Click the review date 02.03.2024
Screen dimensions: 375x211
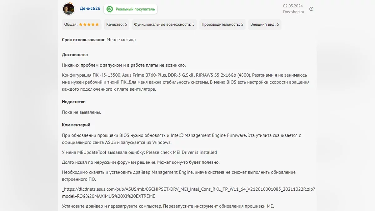click(293, 6)
